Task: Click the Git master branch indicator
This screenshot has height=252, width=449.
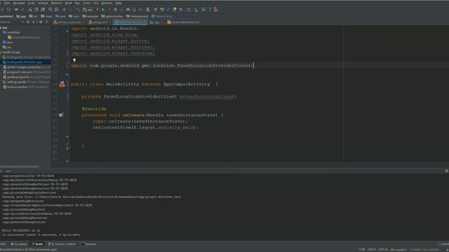Action: (x=398, y=249)
